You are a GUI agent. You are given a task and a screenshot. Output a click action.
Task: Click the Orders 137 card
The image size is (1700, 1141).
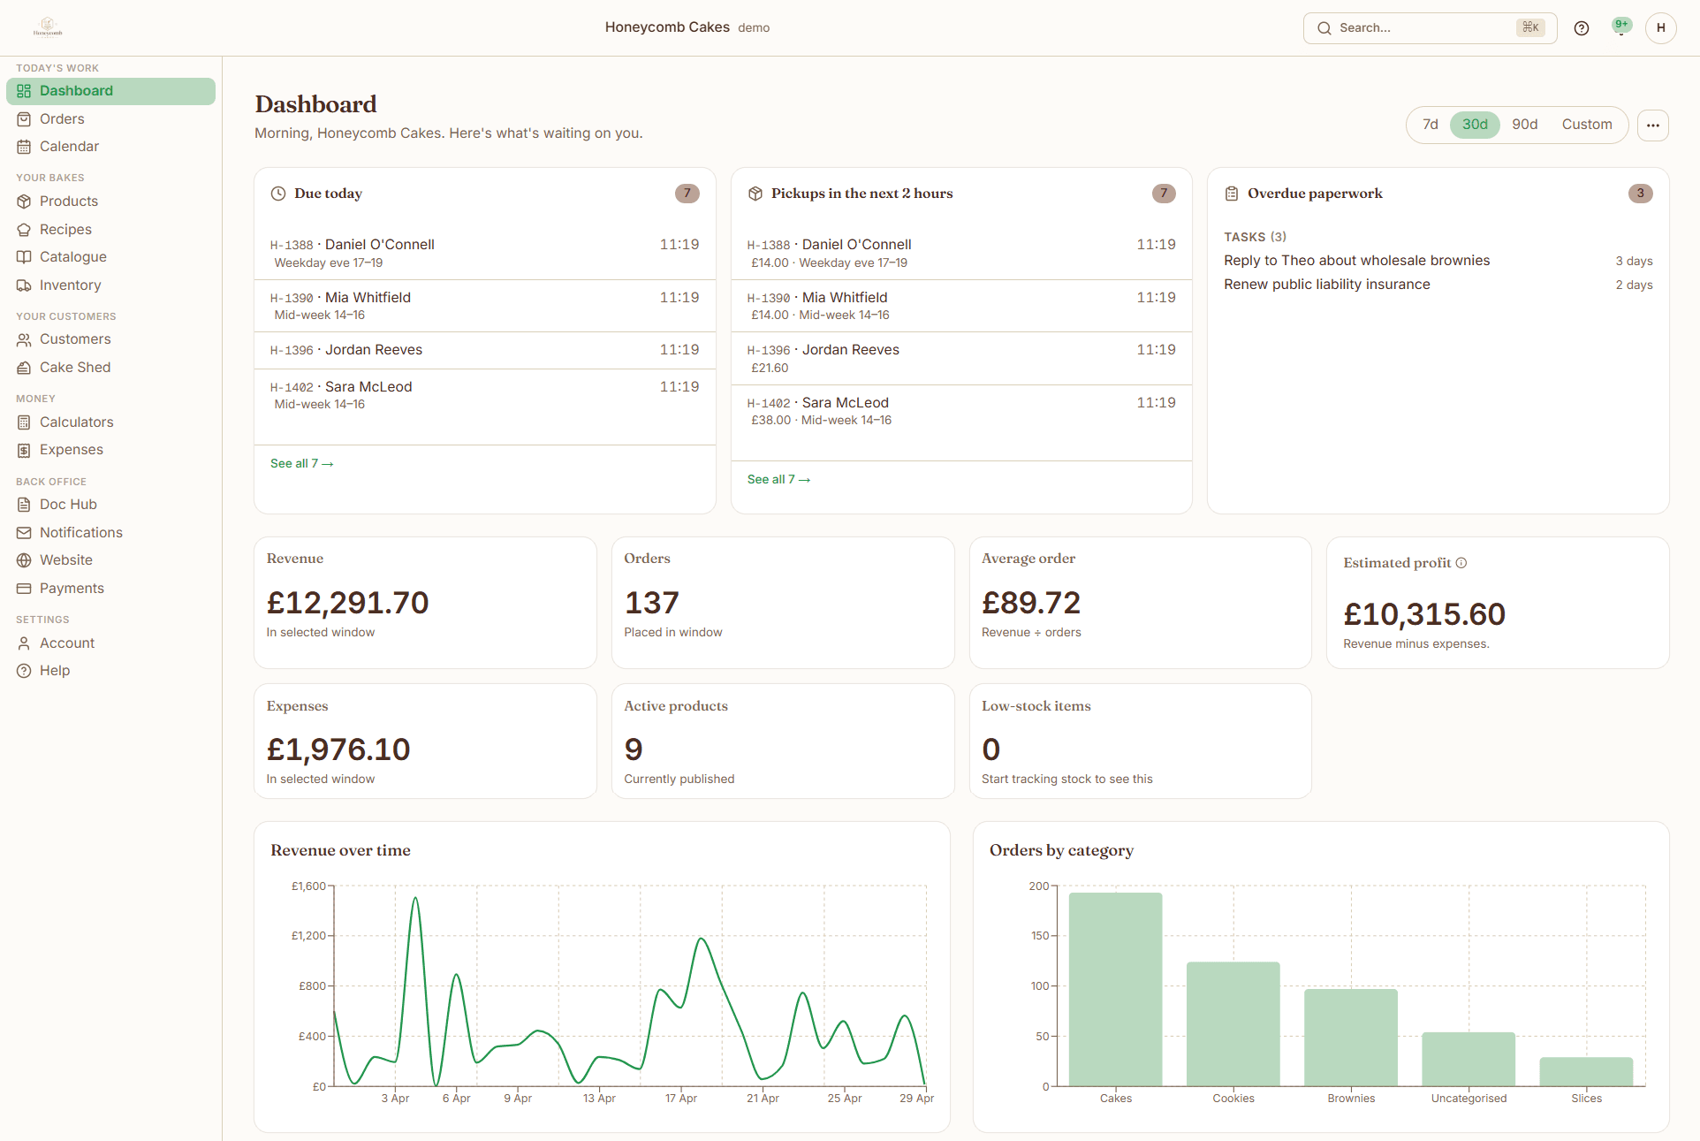[783, 603]
